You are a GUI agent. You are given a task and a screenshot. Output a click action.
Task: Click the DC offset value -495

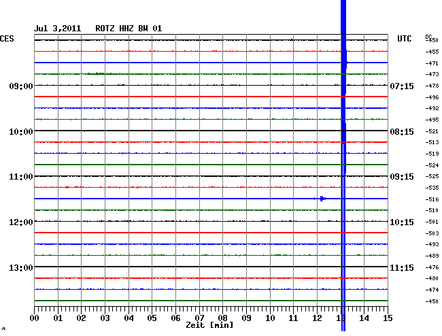[x=432, y=120]
